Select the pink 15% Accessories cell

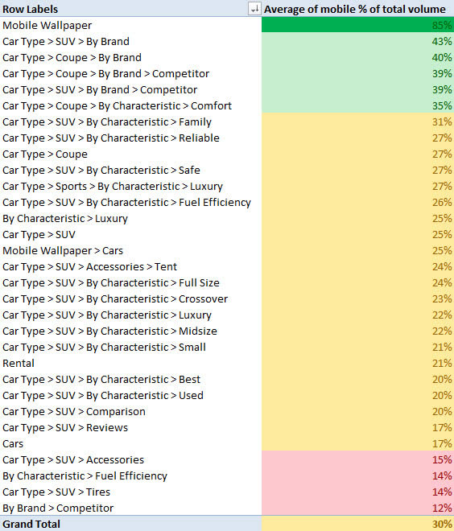[357, 459]
